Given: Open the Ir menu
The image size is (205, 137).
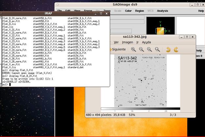Looking at the screenshot, I should tap(137, 42).
